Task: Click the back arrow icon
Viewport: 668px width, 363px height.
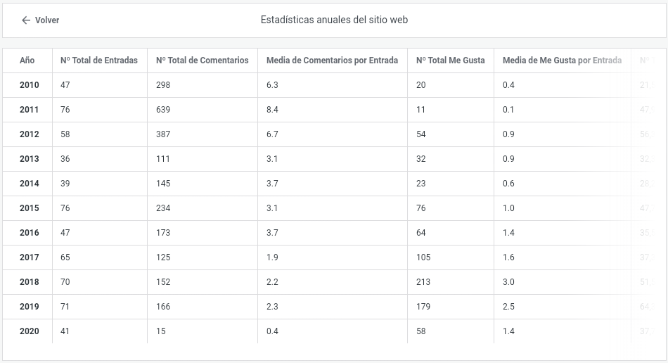Action: point(26,20)
